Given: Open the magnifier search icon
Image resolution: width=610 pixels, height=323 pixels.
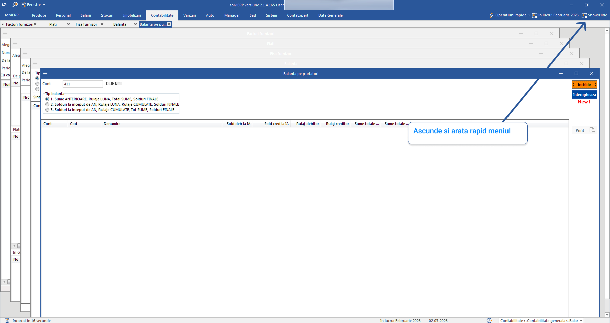Looking at the screenshot, I should tap(15, 5).
